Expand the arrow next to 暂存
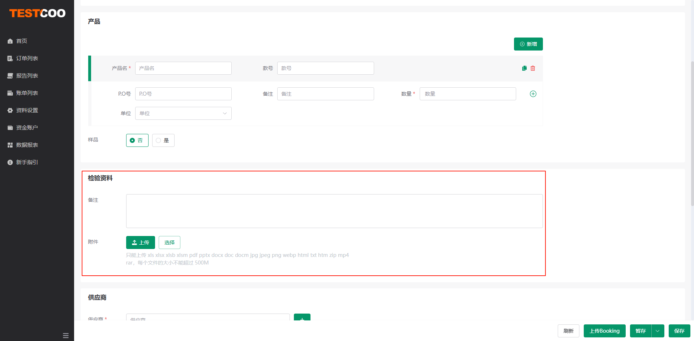The height and width of the screenshot is (341, 694). tap(657, 331)
